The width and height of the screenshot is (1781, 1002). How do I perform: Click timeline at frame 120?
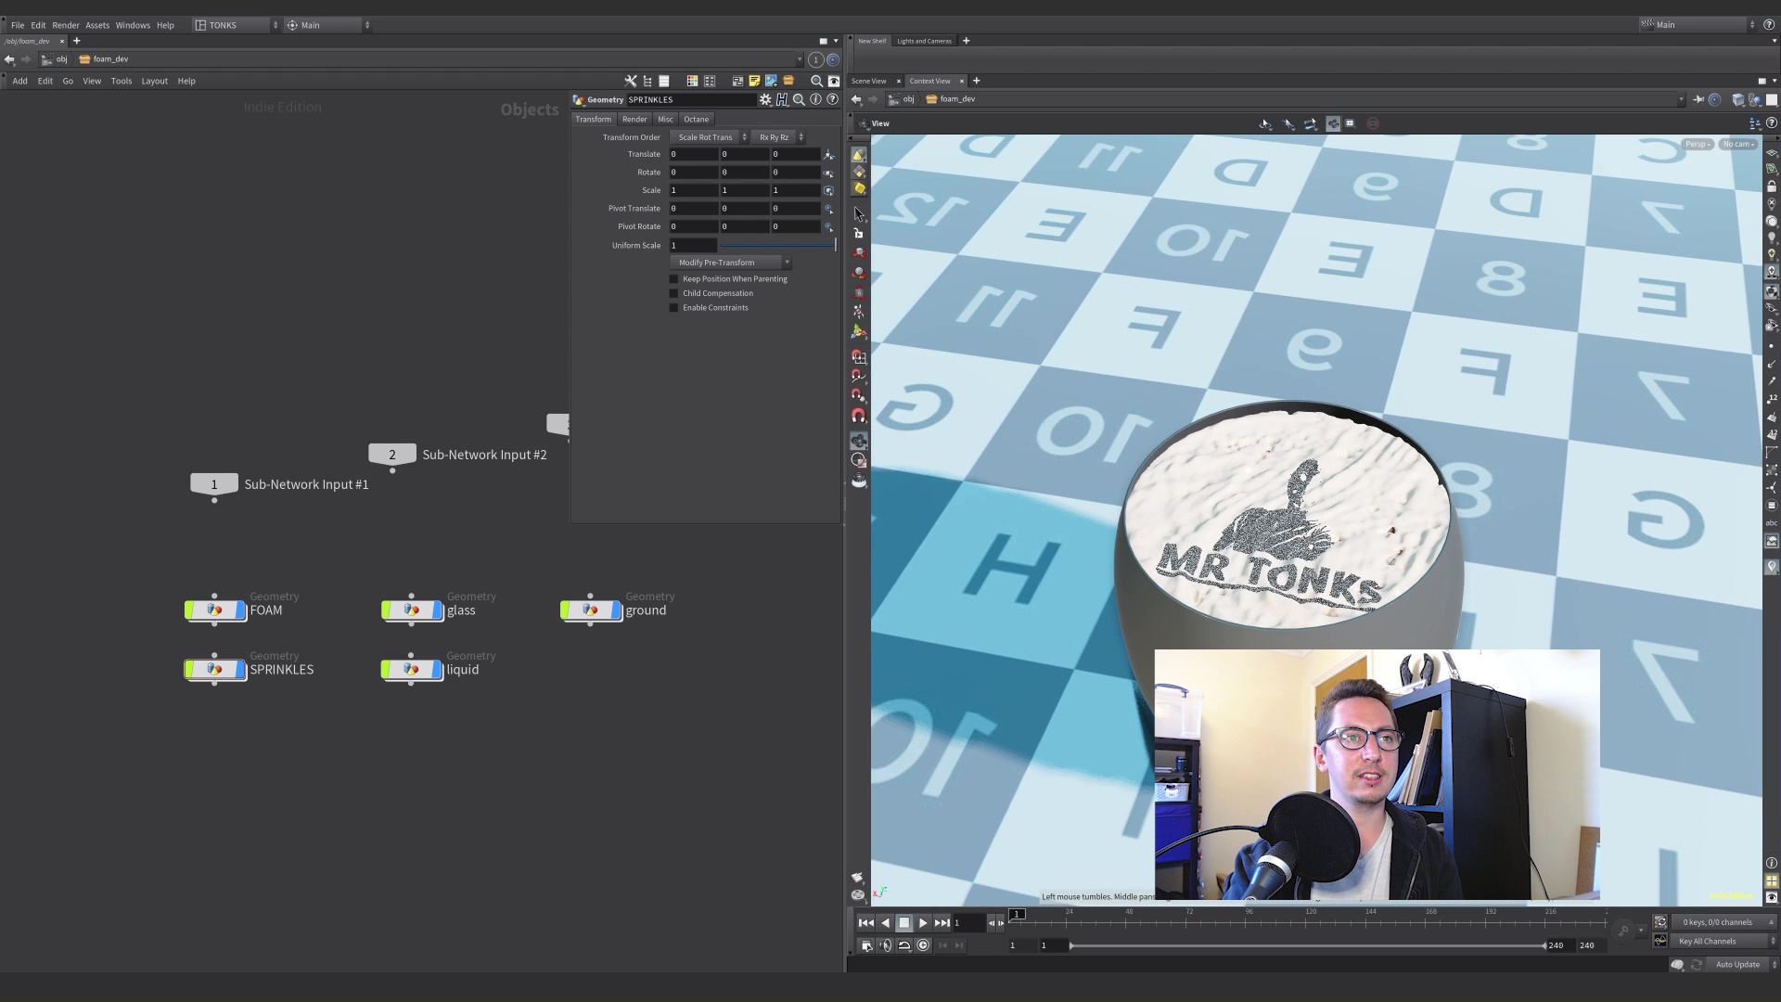(x=1310, y=918)
